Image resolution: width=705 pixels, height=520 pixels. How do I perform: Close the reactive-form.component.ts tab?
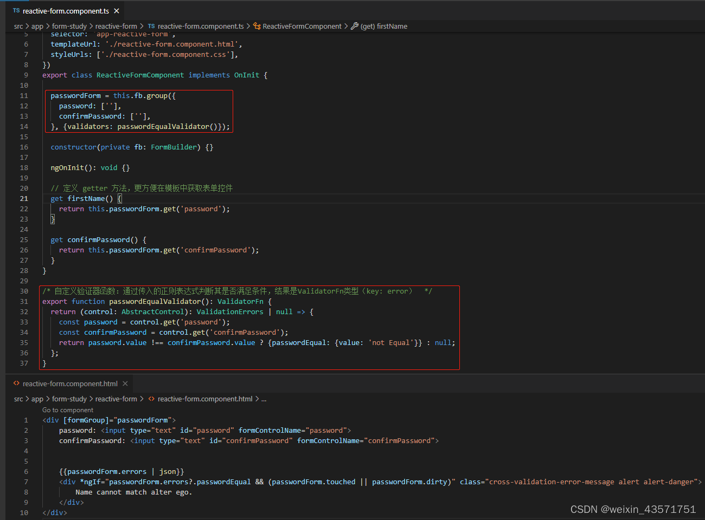tap(117, 11)
